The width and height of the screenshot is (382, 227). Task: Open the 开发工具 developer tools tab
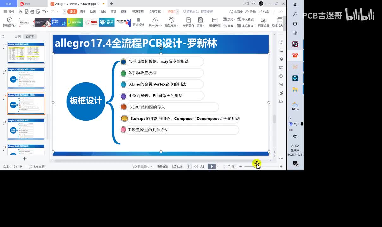pyautogui.click(x=138, y=12)
